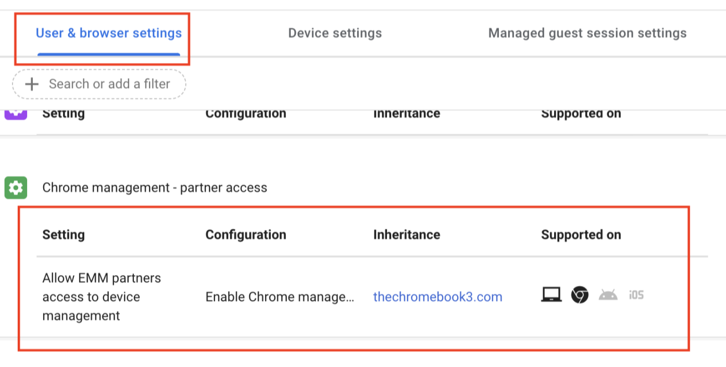Click the Supported on header in the partner access table
The height and width of the screenshot is (367, 726).
(581, 235)
